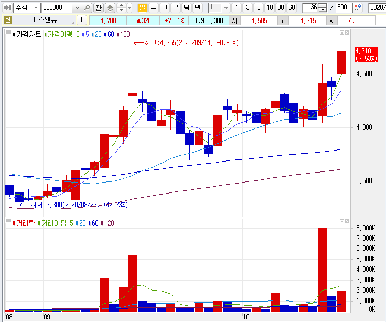
Task: Close the volume chart panel
Action: pyautogui.click(x=347, y=221)
